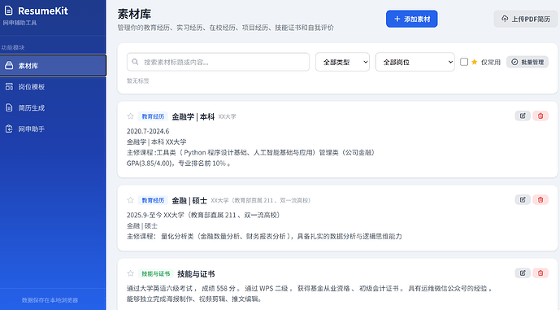
Task: Click the GPA(3.85/4.00) line
Action: click(x=179, y=164)
